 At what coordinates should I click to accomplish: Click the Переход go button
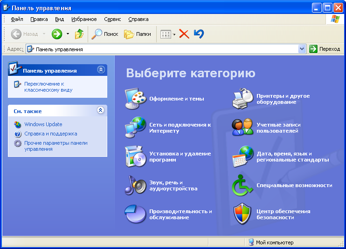pyautogui.click(x=325, y=49)
